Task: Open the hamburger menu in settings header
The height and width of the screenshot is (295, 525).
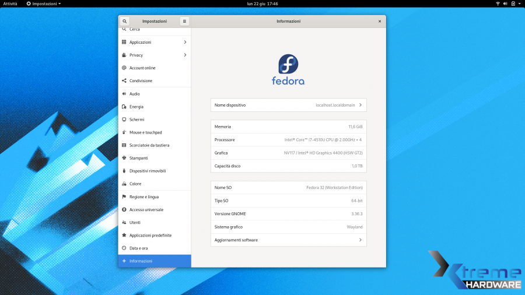Action: 184,21
